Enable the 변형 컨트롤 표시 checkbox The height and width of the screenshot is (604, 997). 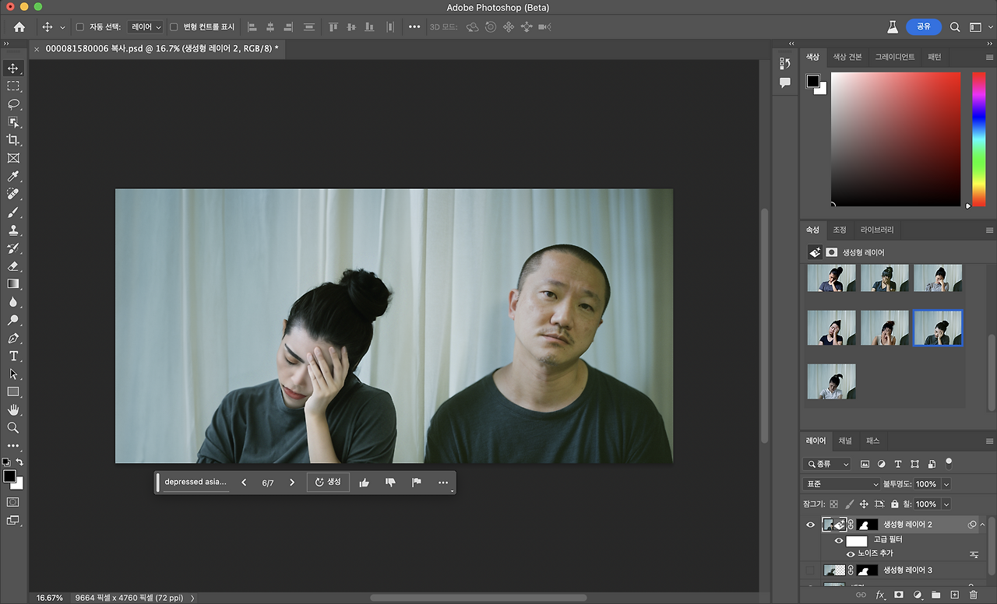pyautogui.click(x=174, y=27)
